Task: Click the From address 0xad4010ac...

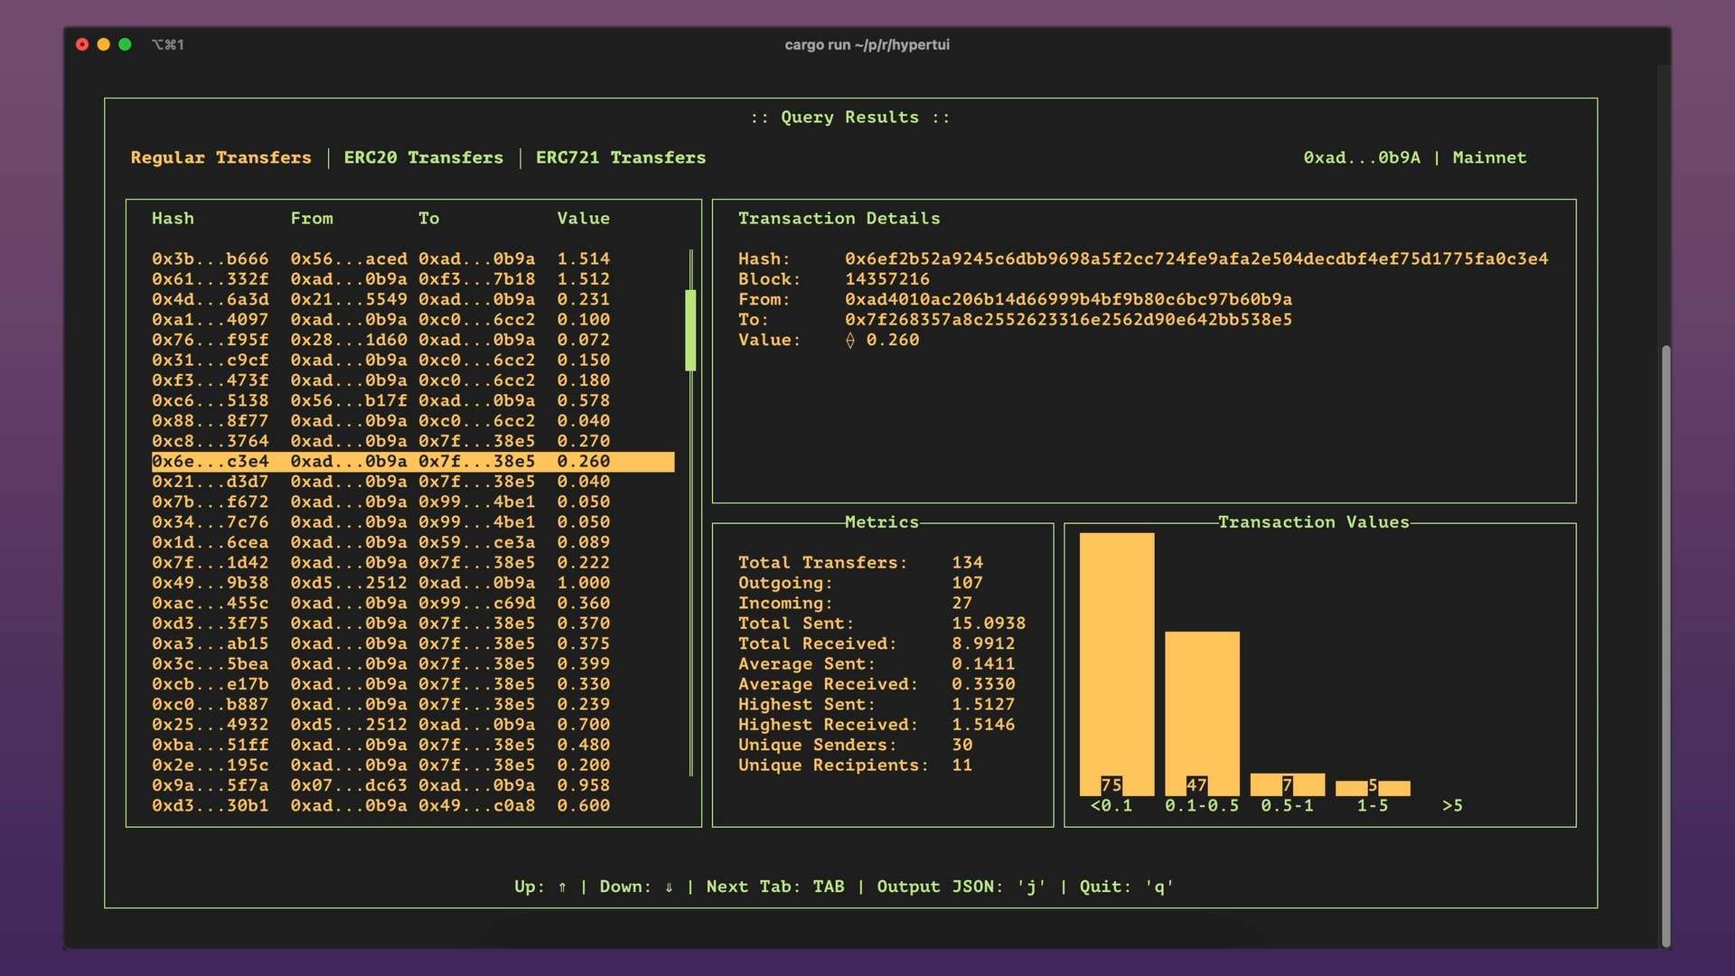Action: tap(1068, 299)
